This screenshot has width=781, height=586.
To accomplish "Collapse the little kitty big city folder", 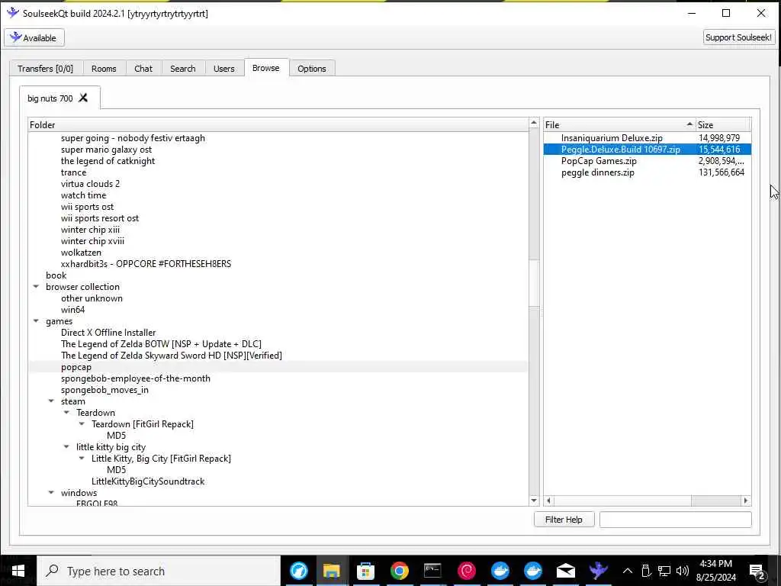I will point(66,447).
